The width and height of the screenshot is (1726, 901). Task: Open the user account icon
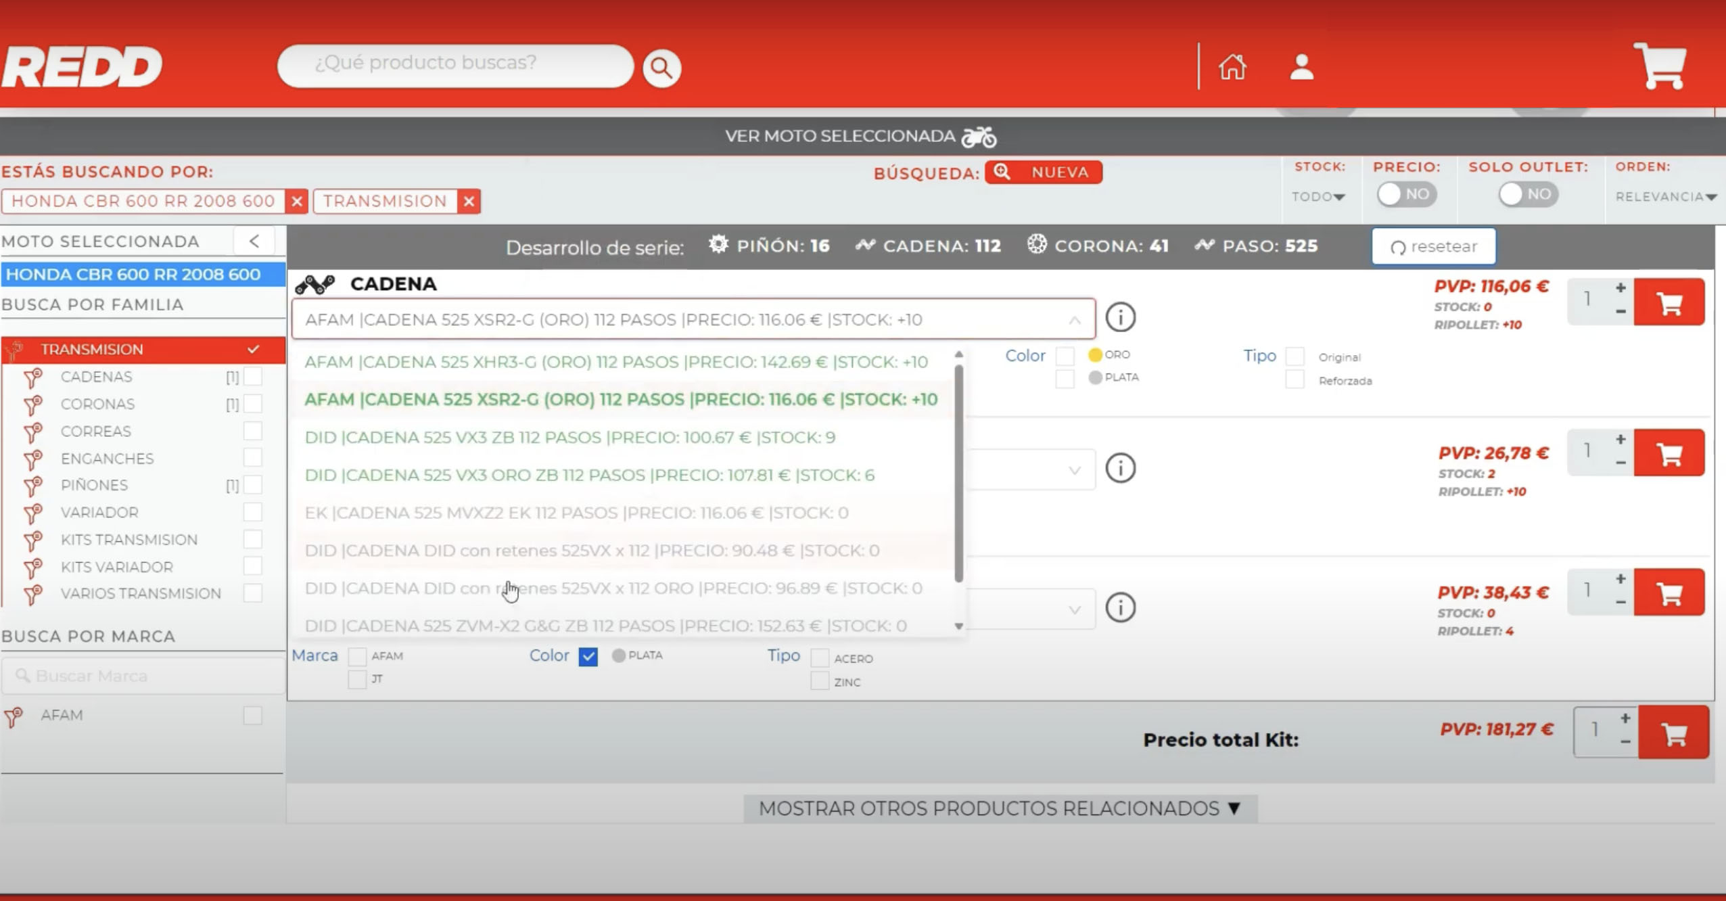tap(1301, 67)
